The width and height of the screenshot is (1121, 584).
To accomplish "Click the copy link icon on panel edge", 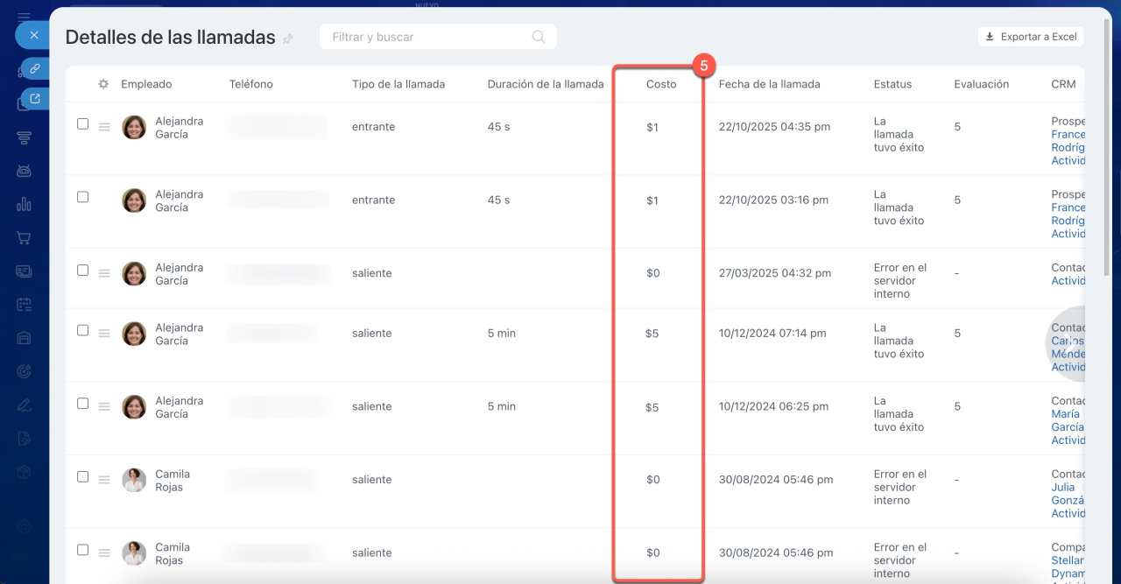I will tap(35, 68).
